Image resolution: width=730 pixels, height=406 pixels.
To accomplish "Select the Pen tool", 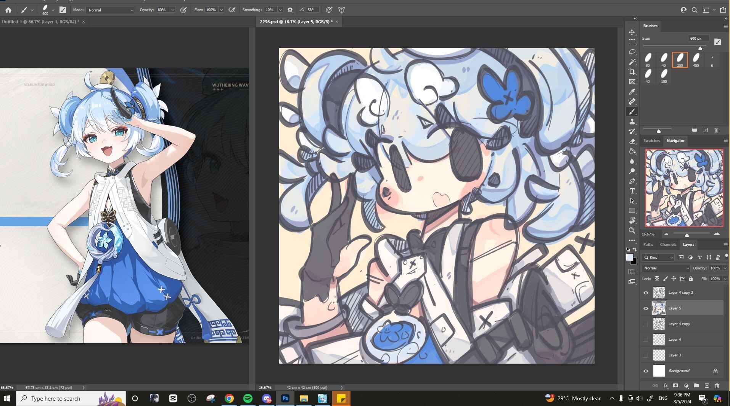I will tap(632, 181).
